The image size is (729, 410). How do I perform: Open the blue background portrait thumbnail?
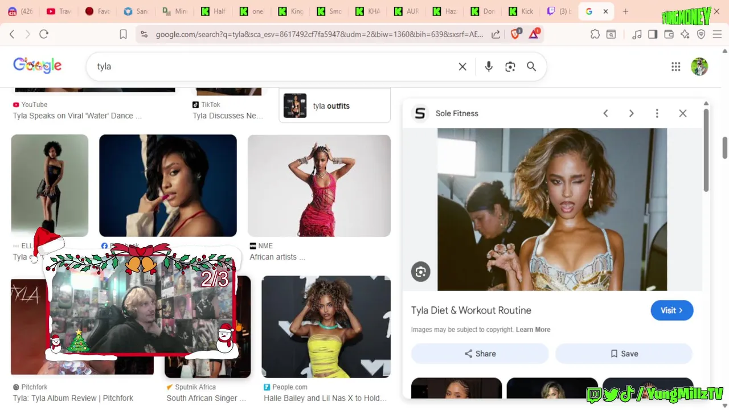[x=168, y=186]
